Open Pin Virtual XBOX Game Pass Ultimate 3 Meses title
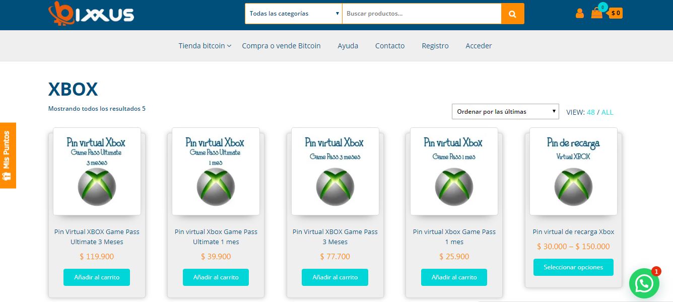The height and width of the screenshot is (302, 673). (x=97, y=237)
